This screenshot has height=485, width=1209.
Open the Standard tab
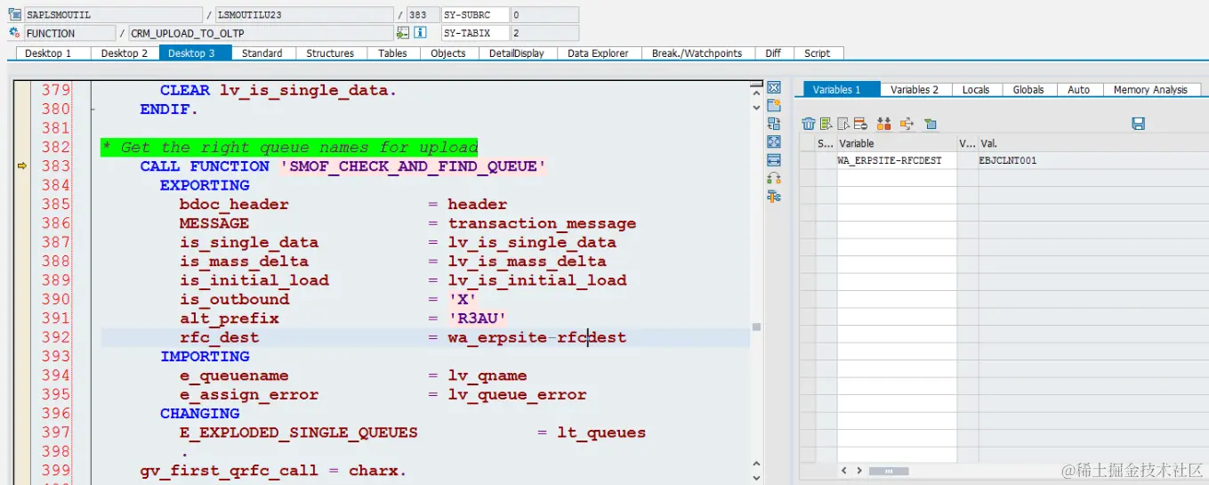coord(262,53)
